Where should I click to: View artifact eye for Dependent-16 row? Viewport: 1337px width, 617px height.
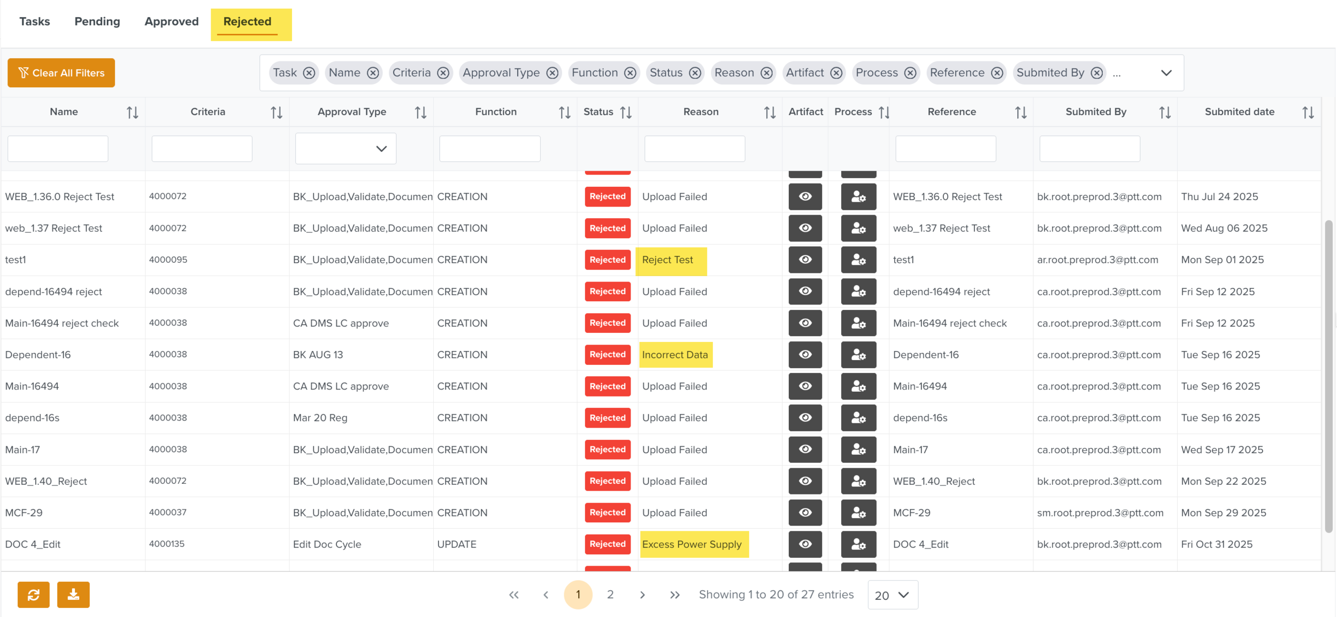coord(805,355)
